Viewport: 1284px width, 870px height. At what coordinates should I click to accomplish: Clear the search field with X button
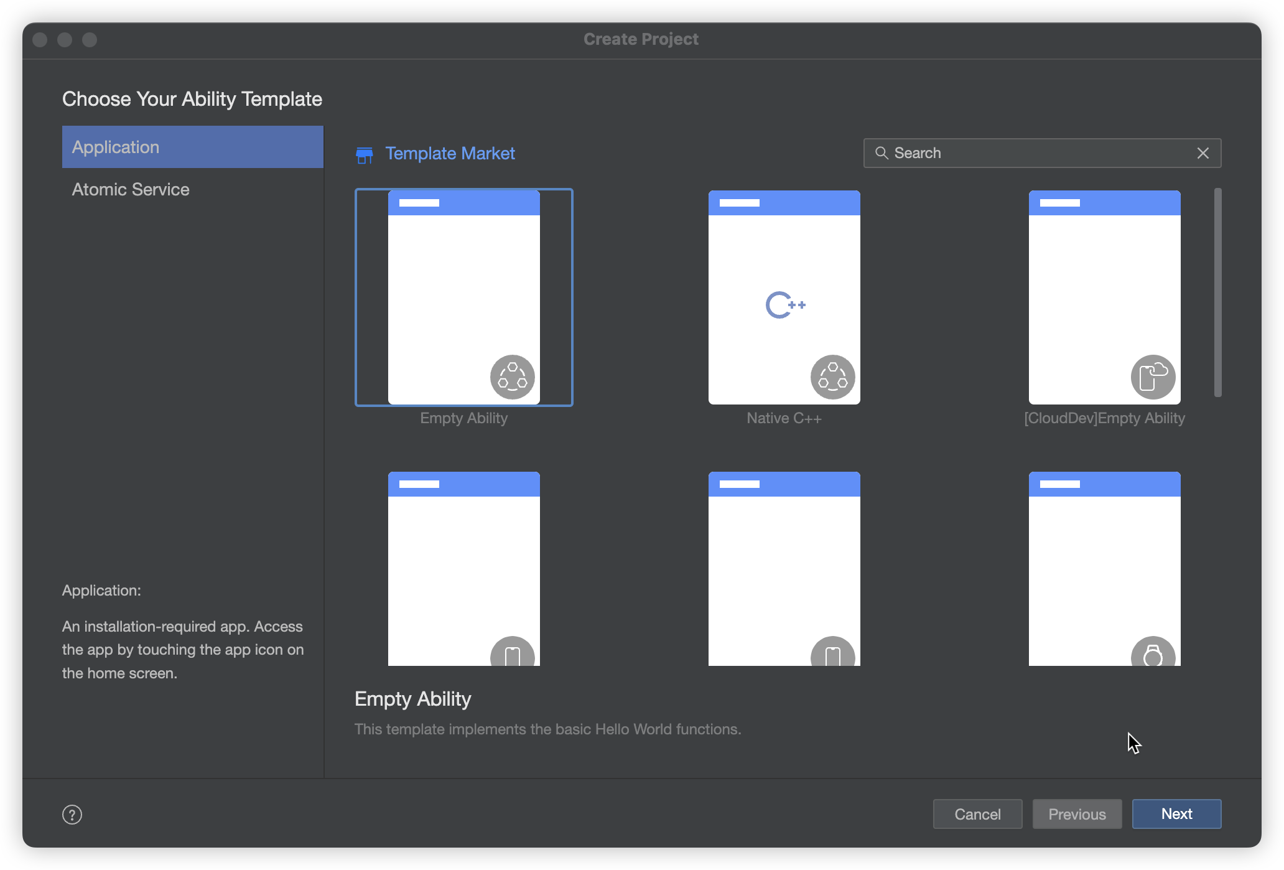point(1204,152)
